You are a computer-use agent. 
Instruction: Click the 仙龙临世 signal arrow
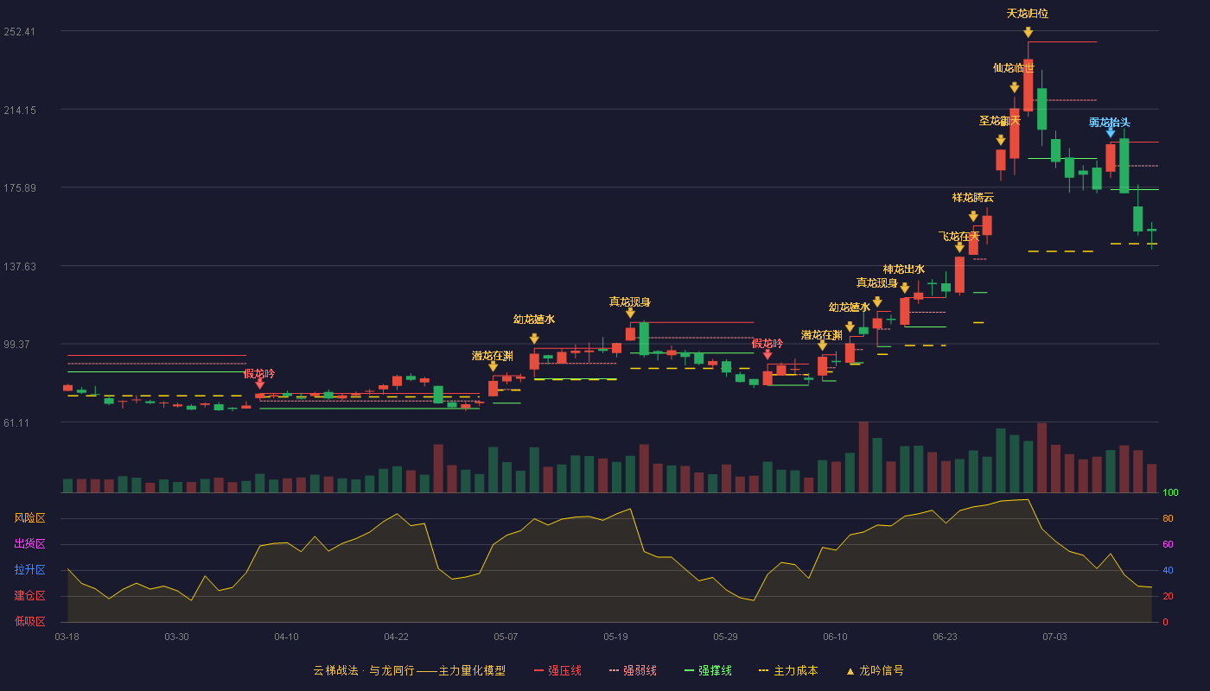click(x=1015, y=87)
